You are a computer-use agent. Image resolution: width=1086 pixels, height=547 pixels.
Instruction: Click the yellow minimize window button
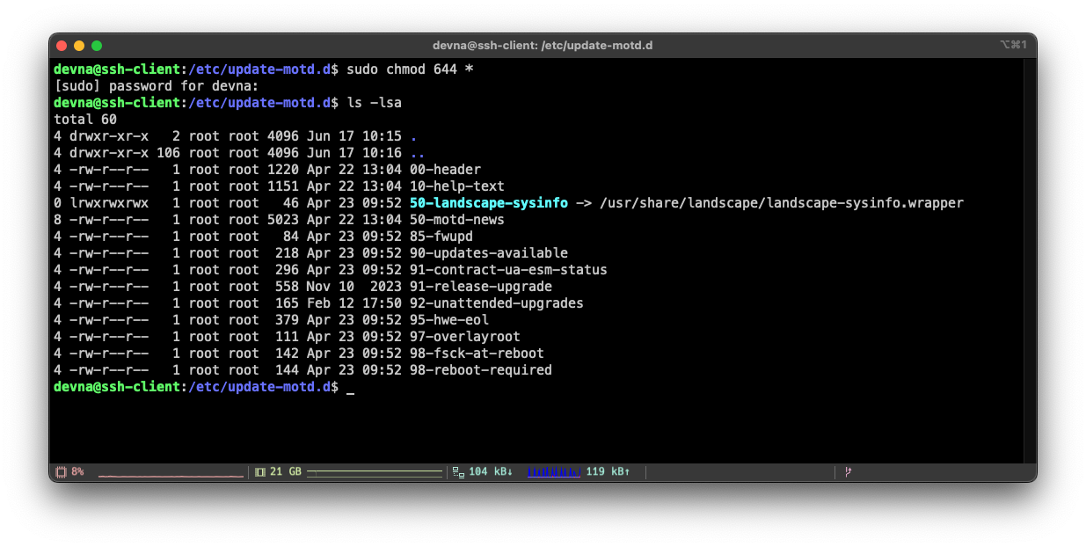(x=79, y=46)
